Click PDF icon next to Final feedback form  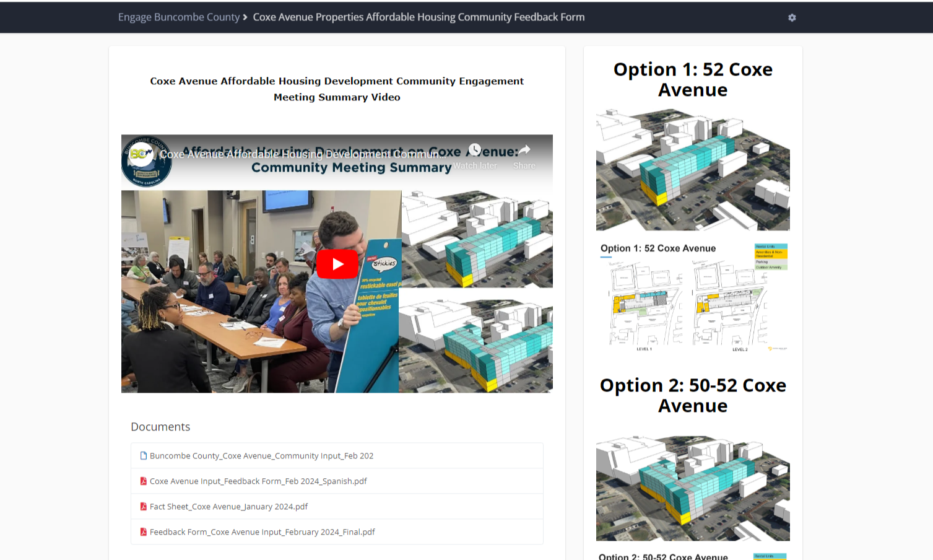pyautogui.click(x=144, y=532)
